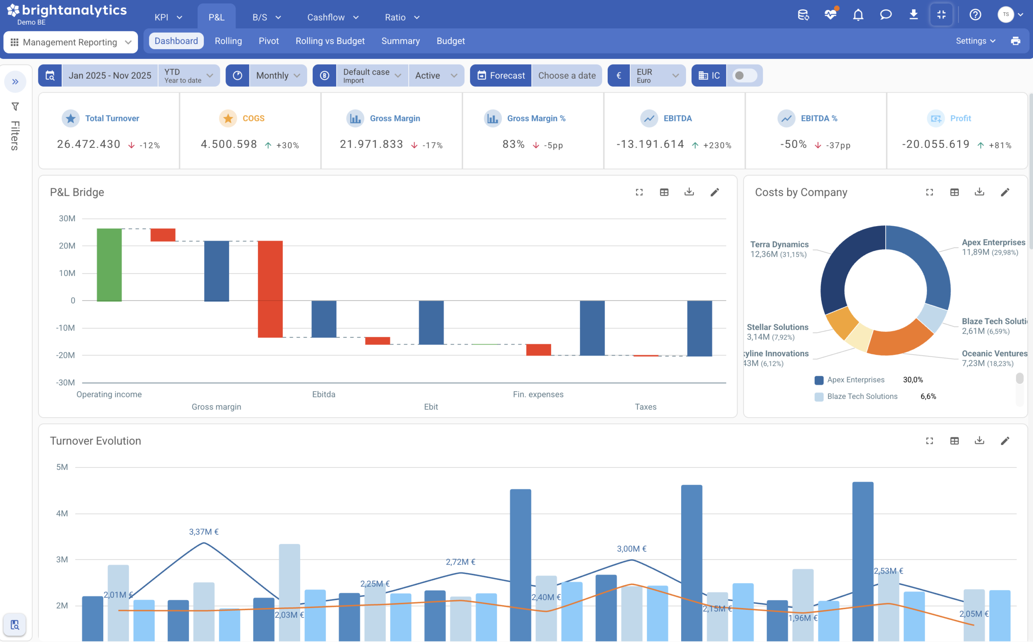Click the Filters funnel icon
Image resolution: width=1033 pixels, height=642 pixels.
pos(15,106)
